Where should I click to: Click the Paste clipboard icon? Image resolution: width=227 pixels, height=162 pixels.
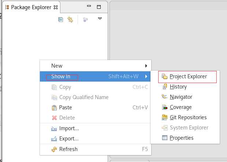pyautogui.click(x=54, y=108)
